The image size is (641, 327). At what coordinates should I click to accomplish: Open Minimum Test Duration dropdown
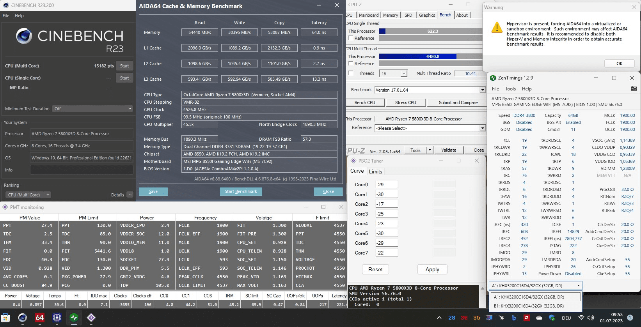tap(92, 109)
